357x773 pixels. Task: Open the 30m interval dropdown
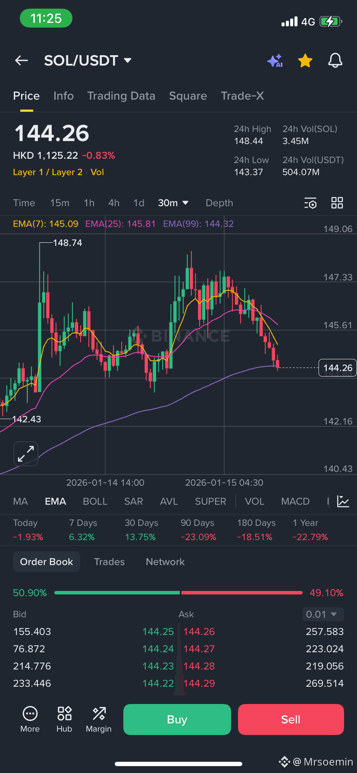click(173, 203)
